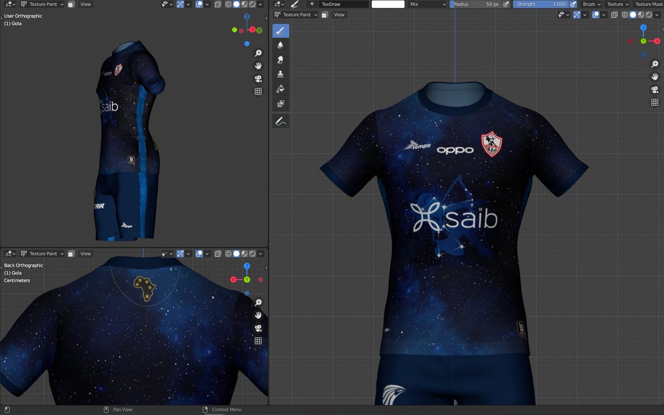
Task: Open Mix blend mode dropdown
Action: (x=428, y=4)
